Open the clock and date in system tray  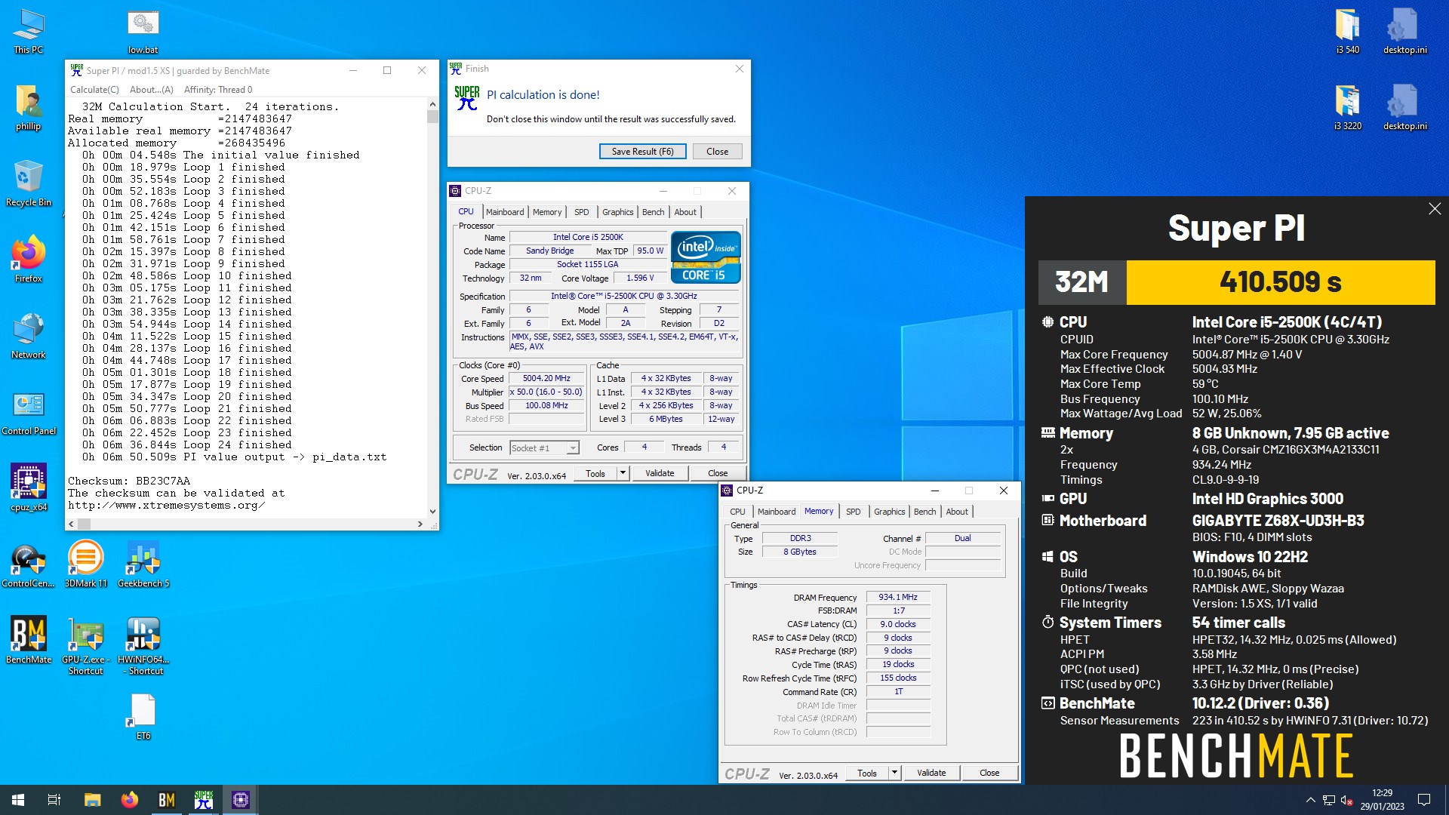coord(1382,800)
